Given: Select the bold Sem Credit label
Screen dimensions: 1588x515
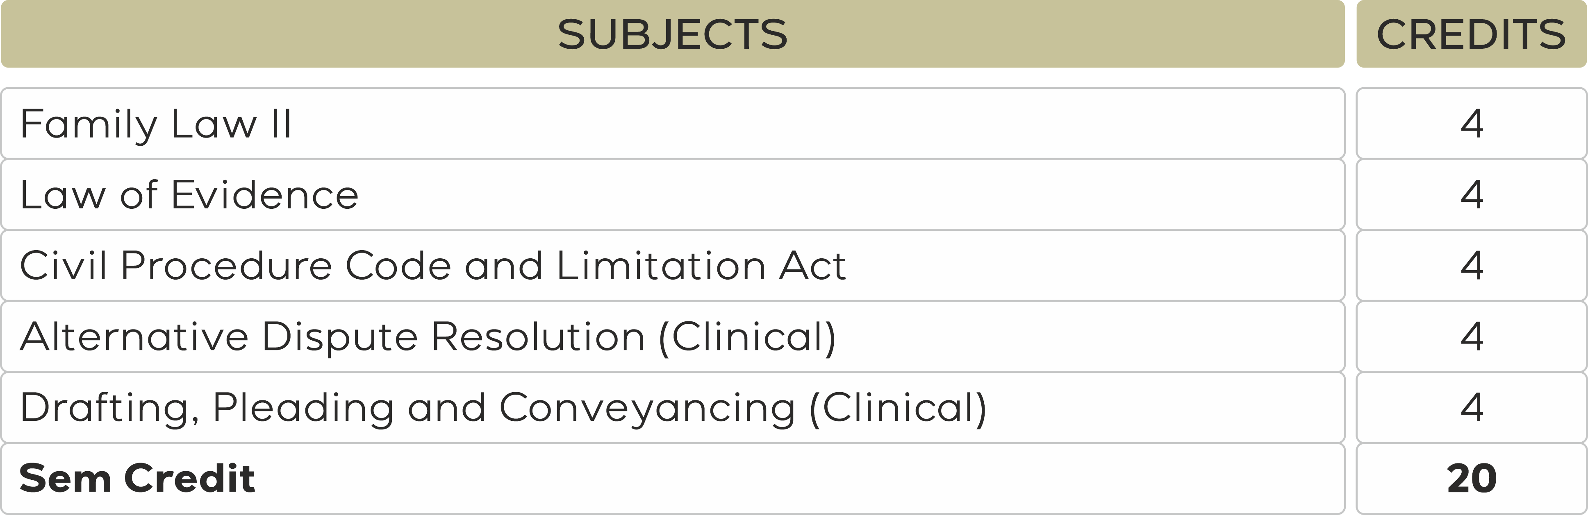Looking at the screenshot, I should click(137, 478).
